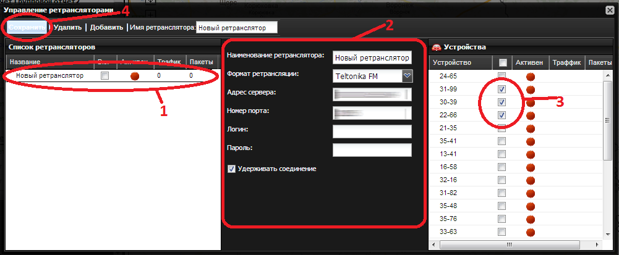Click the car icon beside Устройства header
This screenshot has height=255, width=619.
437,47
